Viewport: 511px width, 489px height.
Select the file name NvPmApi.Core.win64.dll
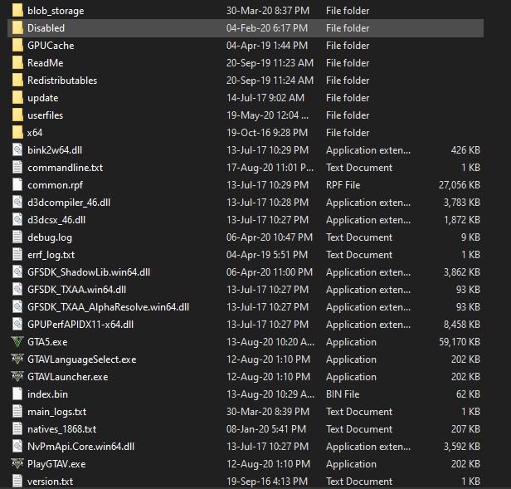[x=80, y=447]
